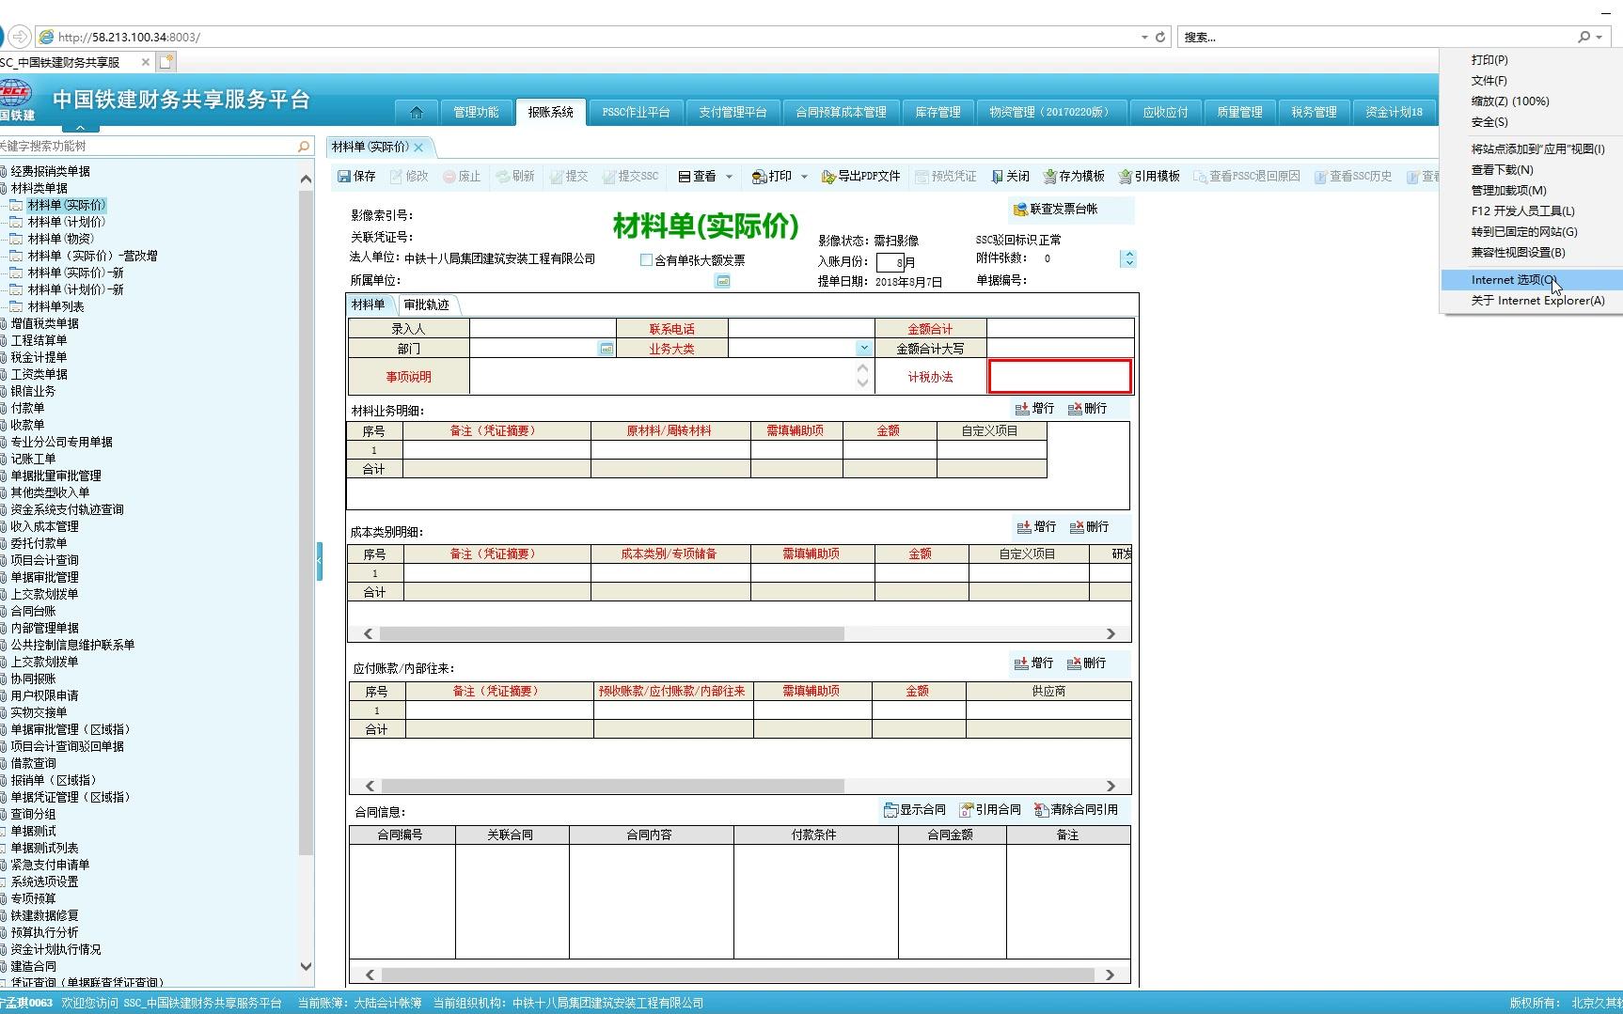
Task: Expand 增值税类单据 tree node
Action: coord(4,323)
